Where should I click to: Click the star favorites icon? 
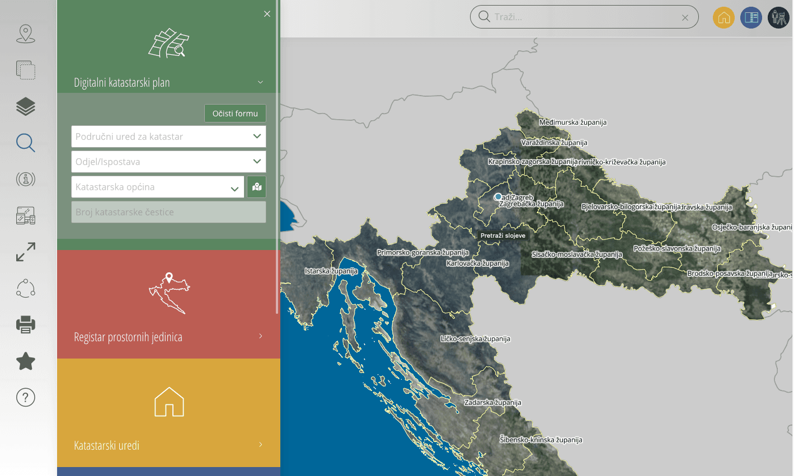point(26,361)
